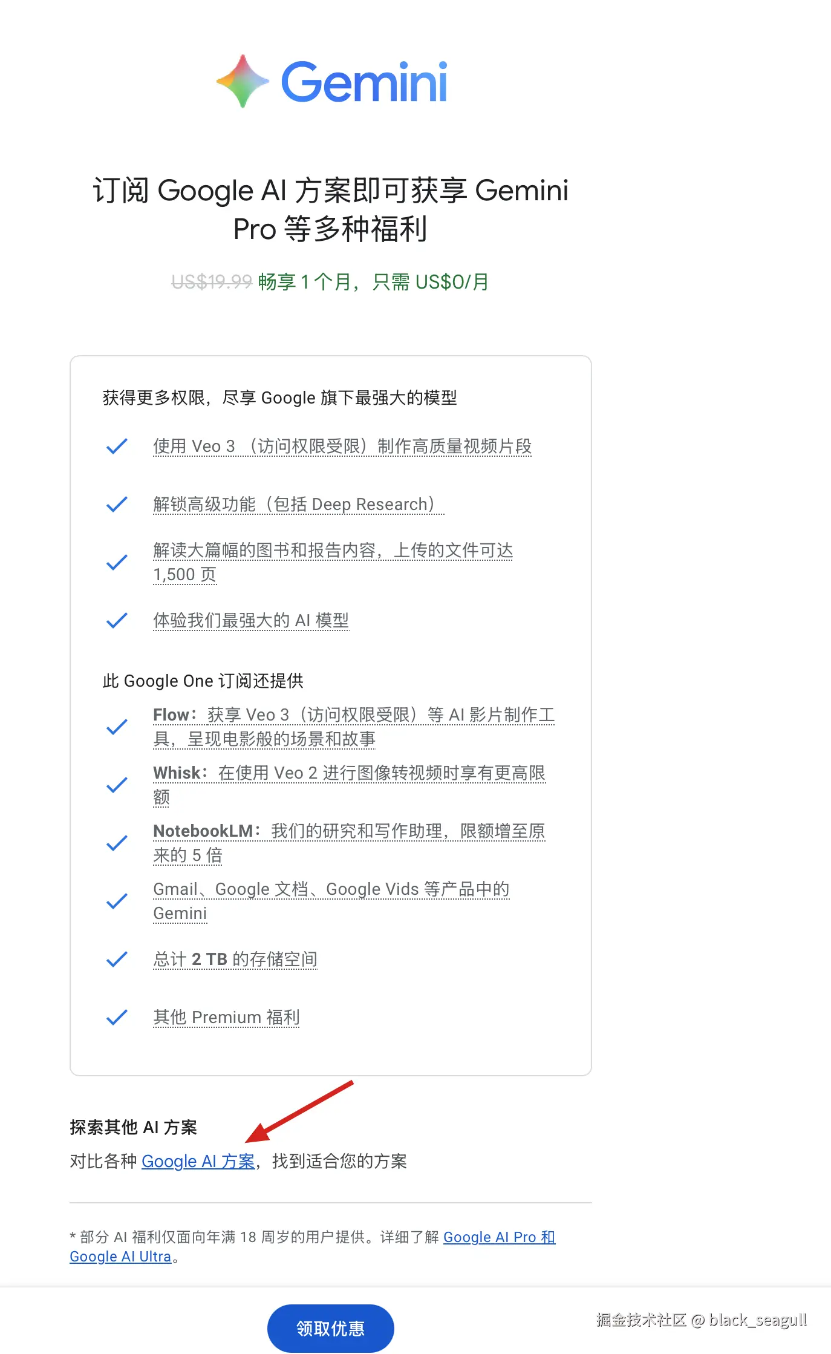The height and width of the screenshot is (1354, 831).
Task: Click the Gmail、Google 文档 Gemini feature item
Action: pyautogui.click(x=331, y=901)
